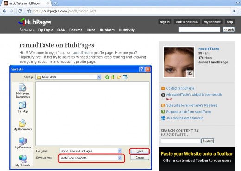The image size is (241, 171).
Task: Click the HubPages logo
Action: [x=35, y=22]
